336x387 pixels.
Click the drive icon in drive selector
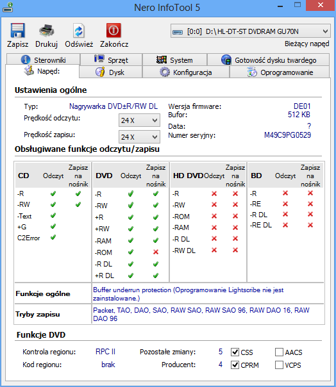point(178,32)
